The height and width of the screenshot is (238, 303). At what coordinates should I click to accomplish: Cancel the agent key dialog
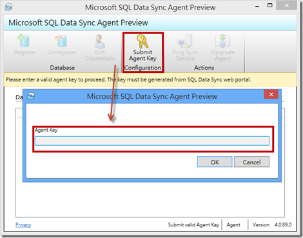[x=251, y=162]
